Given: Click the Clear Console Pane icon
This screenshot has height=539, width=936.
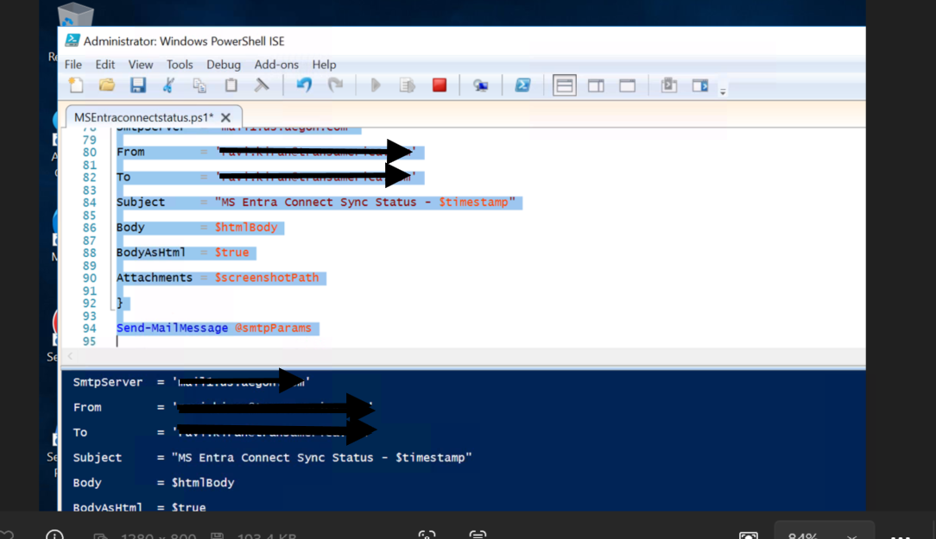Looking at the screenshot, I should (262, 85).
